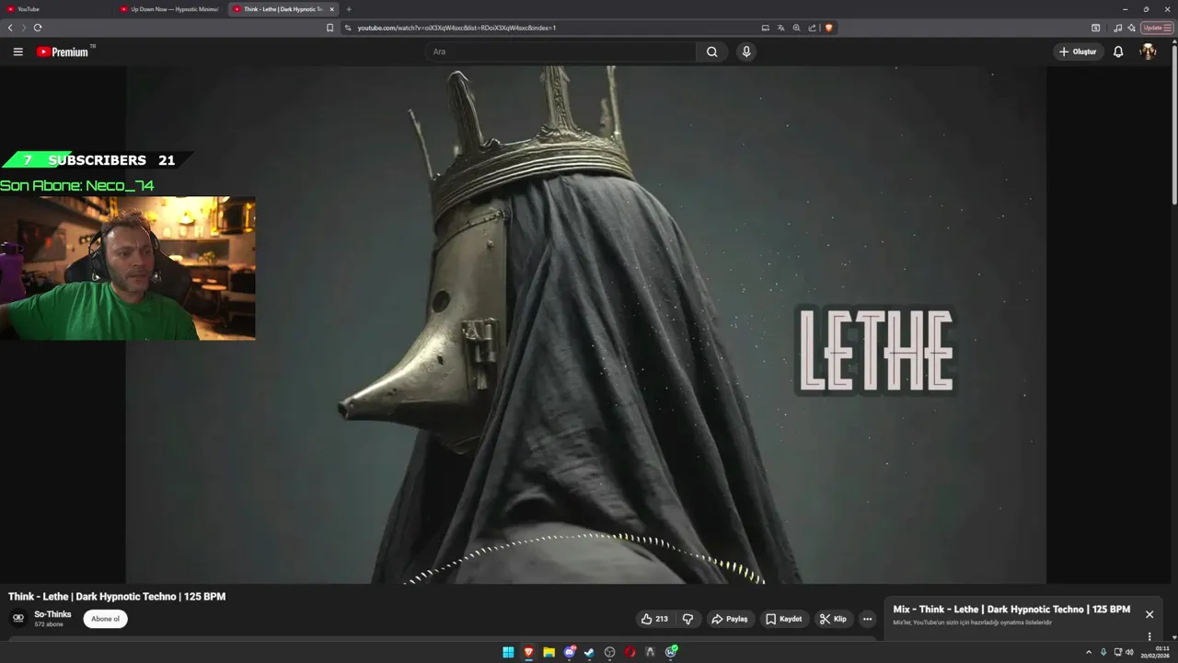Viewport: 1178px width, 663px height.
Task: Open a new browser tab
Action: 349,9
